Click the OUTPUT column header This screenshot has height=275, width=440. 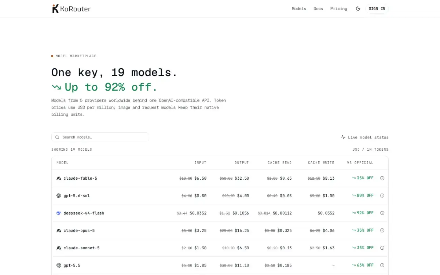pyautogui.click(x=242, y=162)
